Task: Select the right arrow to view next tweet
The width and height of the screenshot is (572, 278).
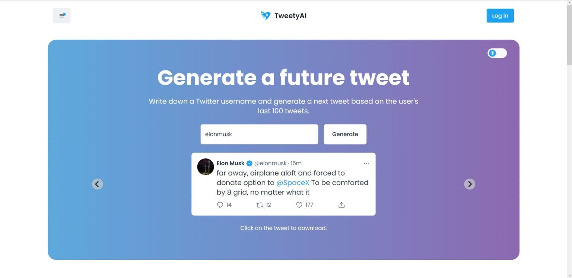Action: [470, 184]
